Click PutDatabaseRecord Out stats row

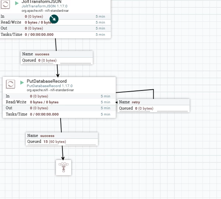click(59, 108)
